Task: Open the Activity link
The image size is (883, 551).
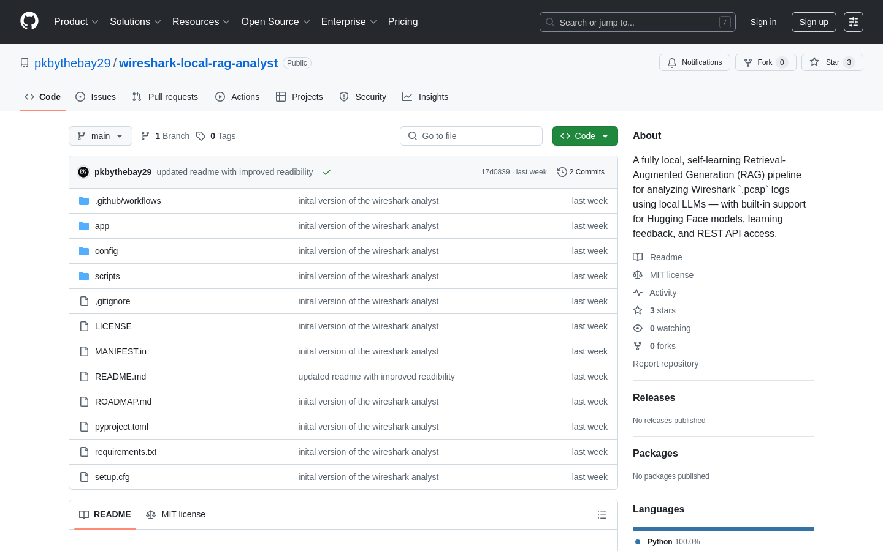Action: (655, 293)
